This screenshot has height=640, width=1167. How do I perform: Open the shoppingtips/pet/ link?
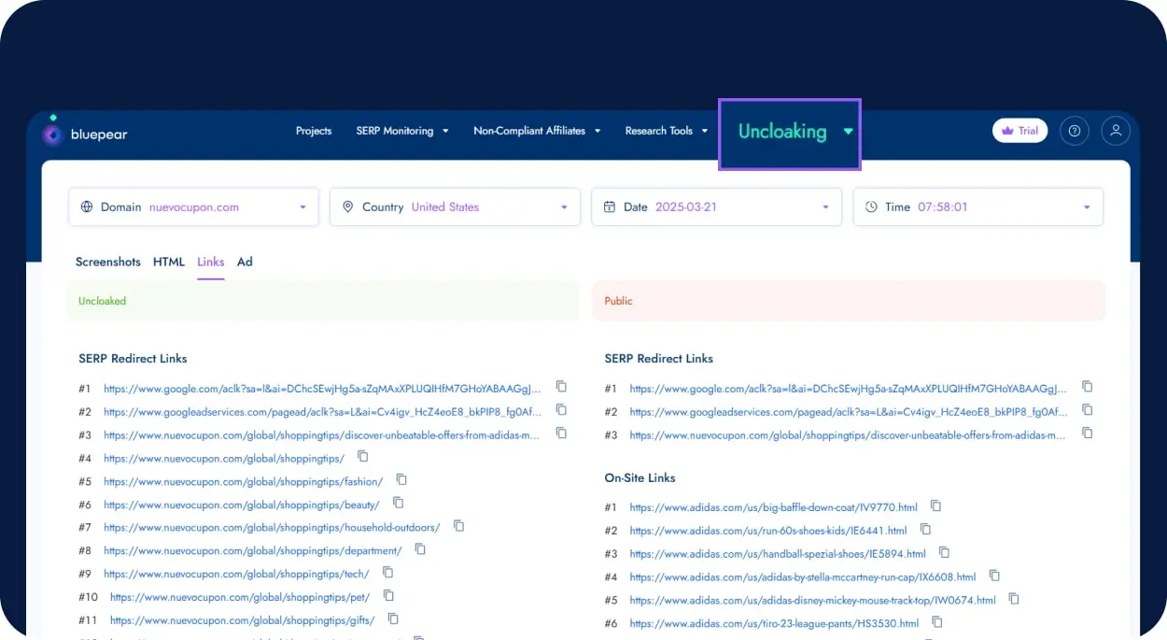tap(240, 597)
